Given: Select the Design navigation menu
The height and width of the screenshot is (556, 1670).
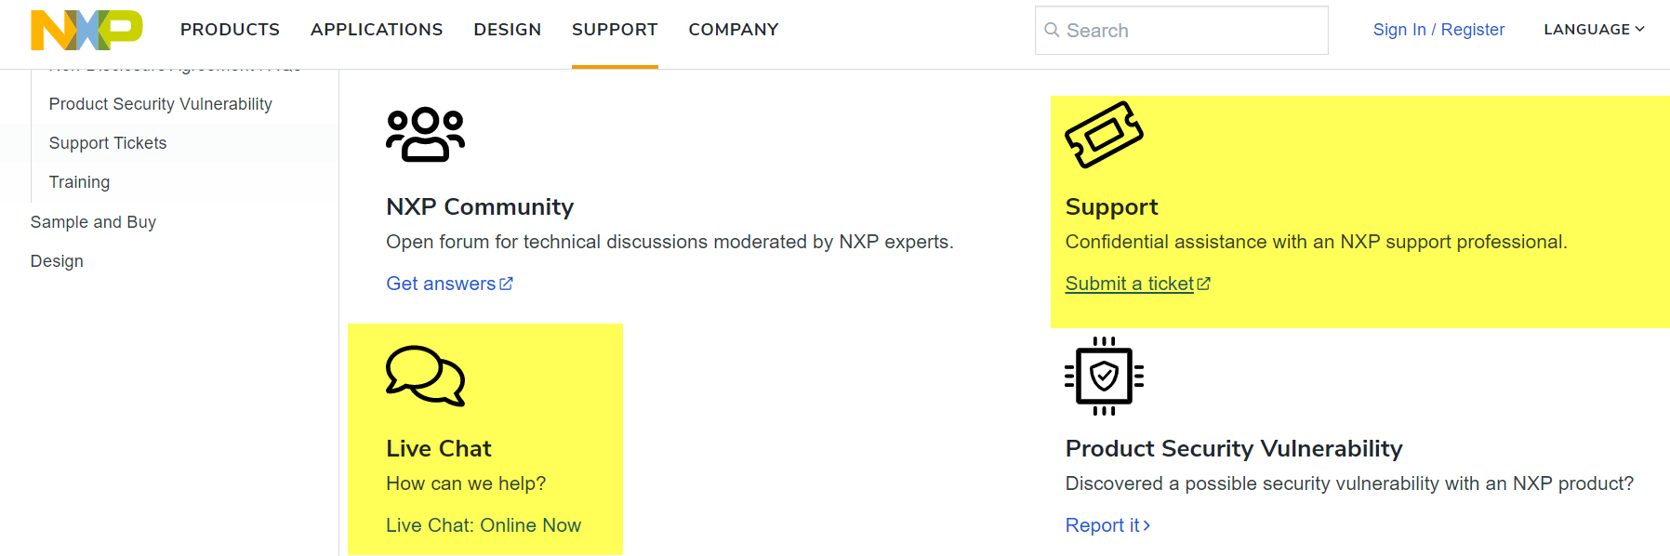Looking at the screenshot, I should [507, 30].
